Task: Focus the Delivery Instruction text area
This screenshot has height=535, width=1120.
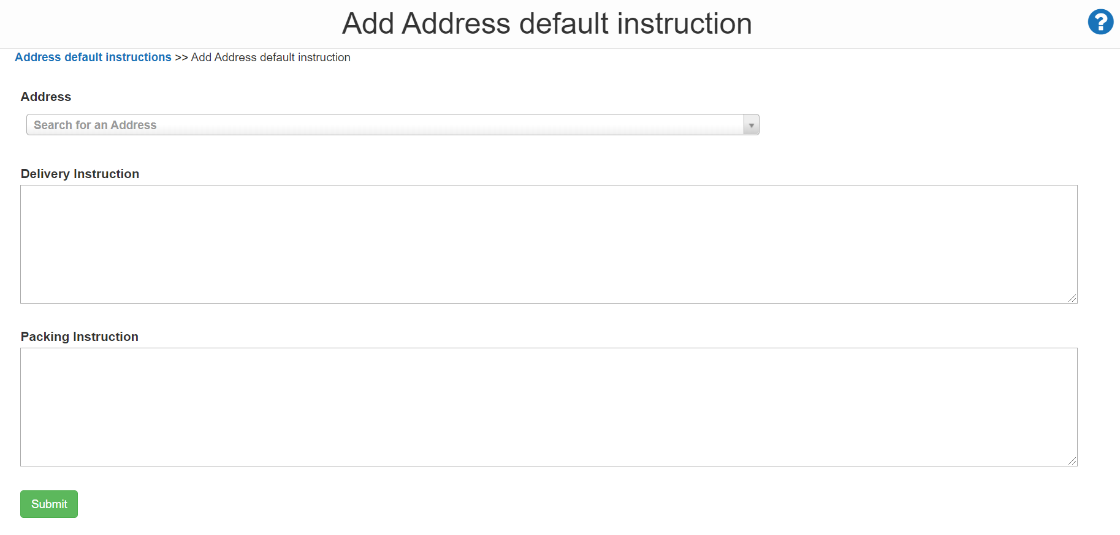Action: pyautogui.click(x=548, y=244)
